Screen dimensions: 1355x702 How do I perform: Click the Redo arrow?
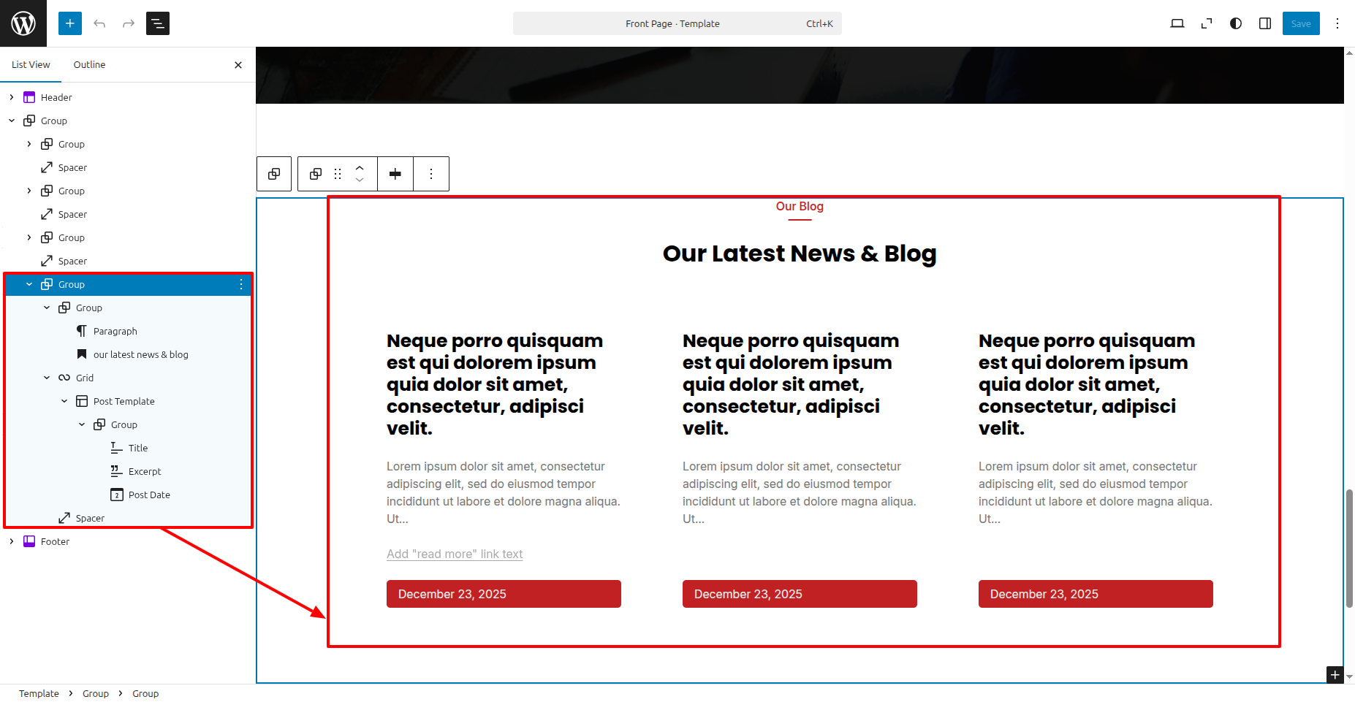coord(129,23)
